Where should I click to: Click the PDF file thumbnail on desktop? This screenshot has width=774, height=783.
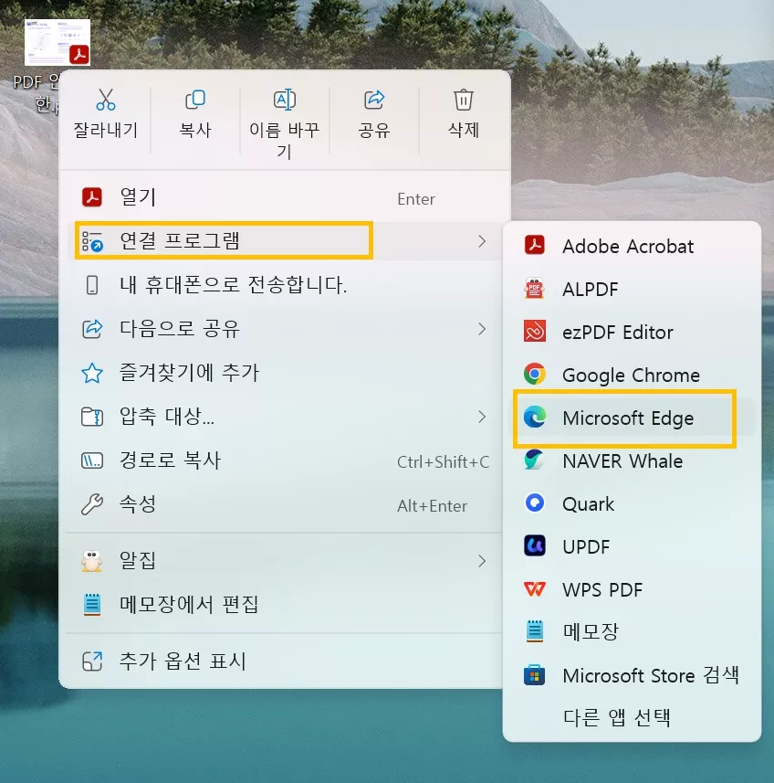click(57, 43)
